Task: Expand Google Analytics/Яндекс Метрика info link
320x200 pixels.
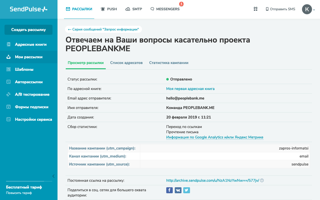Action: 214,137
